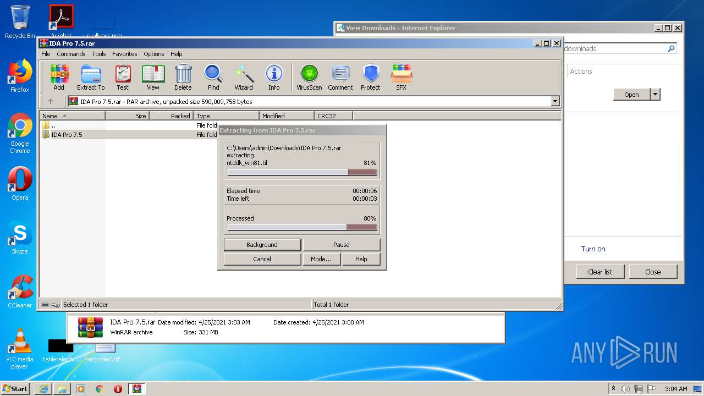Open the File menu in WinRAR
The image size is (704, 396).
pyautogui.click(x=46, y=54)
